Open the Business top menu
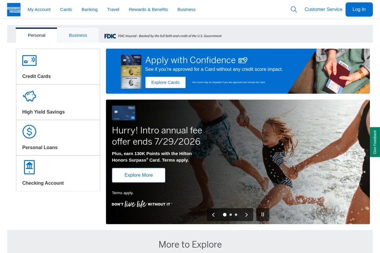Viewport: 380px width, 253px height. coord(187,9)
